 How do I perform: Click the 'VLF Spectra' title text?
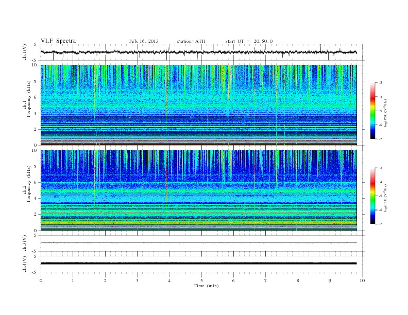coord(58,41)
